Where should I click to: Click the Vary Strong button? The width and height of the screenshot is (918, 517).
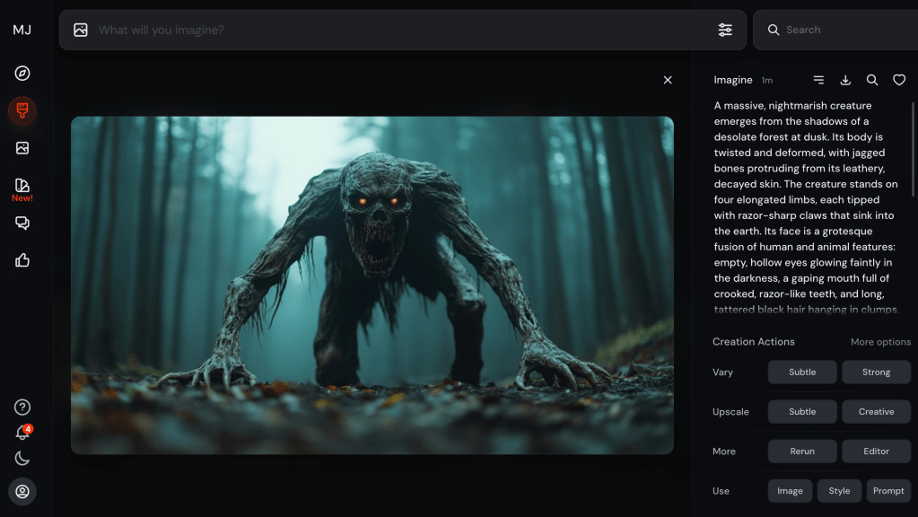click(x=876, y=372)
